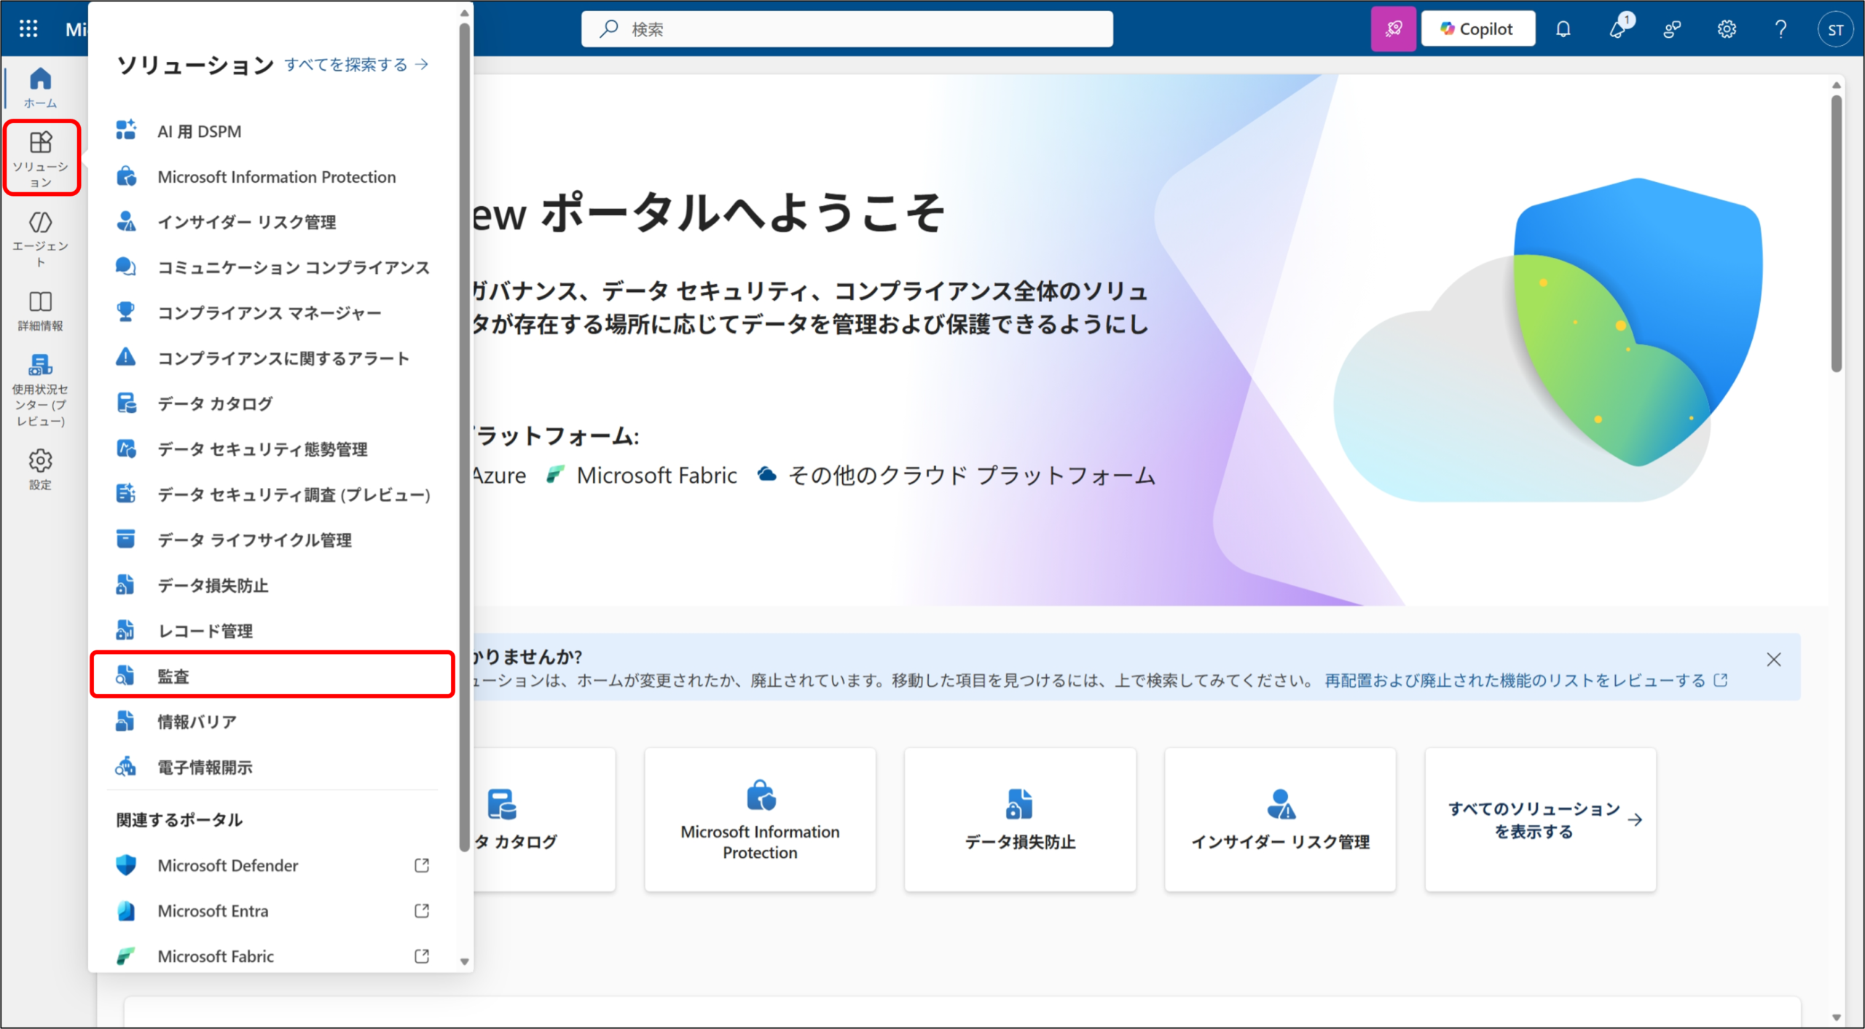Open 電子情報開示 from the solutions list
This screenshot has height=1029, width=1865.
coord(205,767)
